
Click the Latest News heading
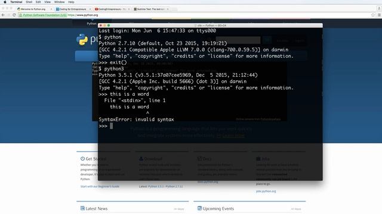[97, 209]
